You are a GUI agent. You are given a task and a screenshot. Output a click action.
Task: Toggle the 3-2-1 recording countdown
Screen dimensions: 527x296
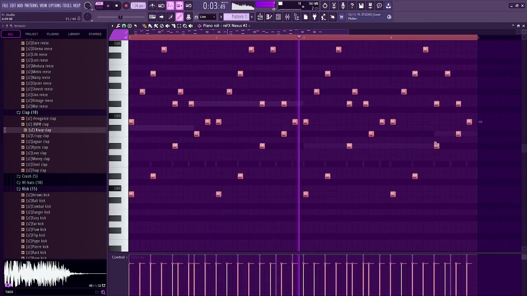coord(170,6)
